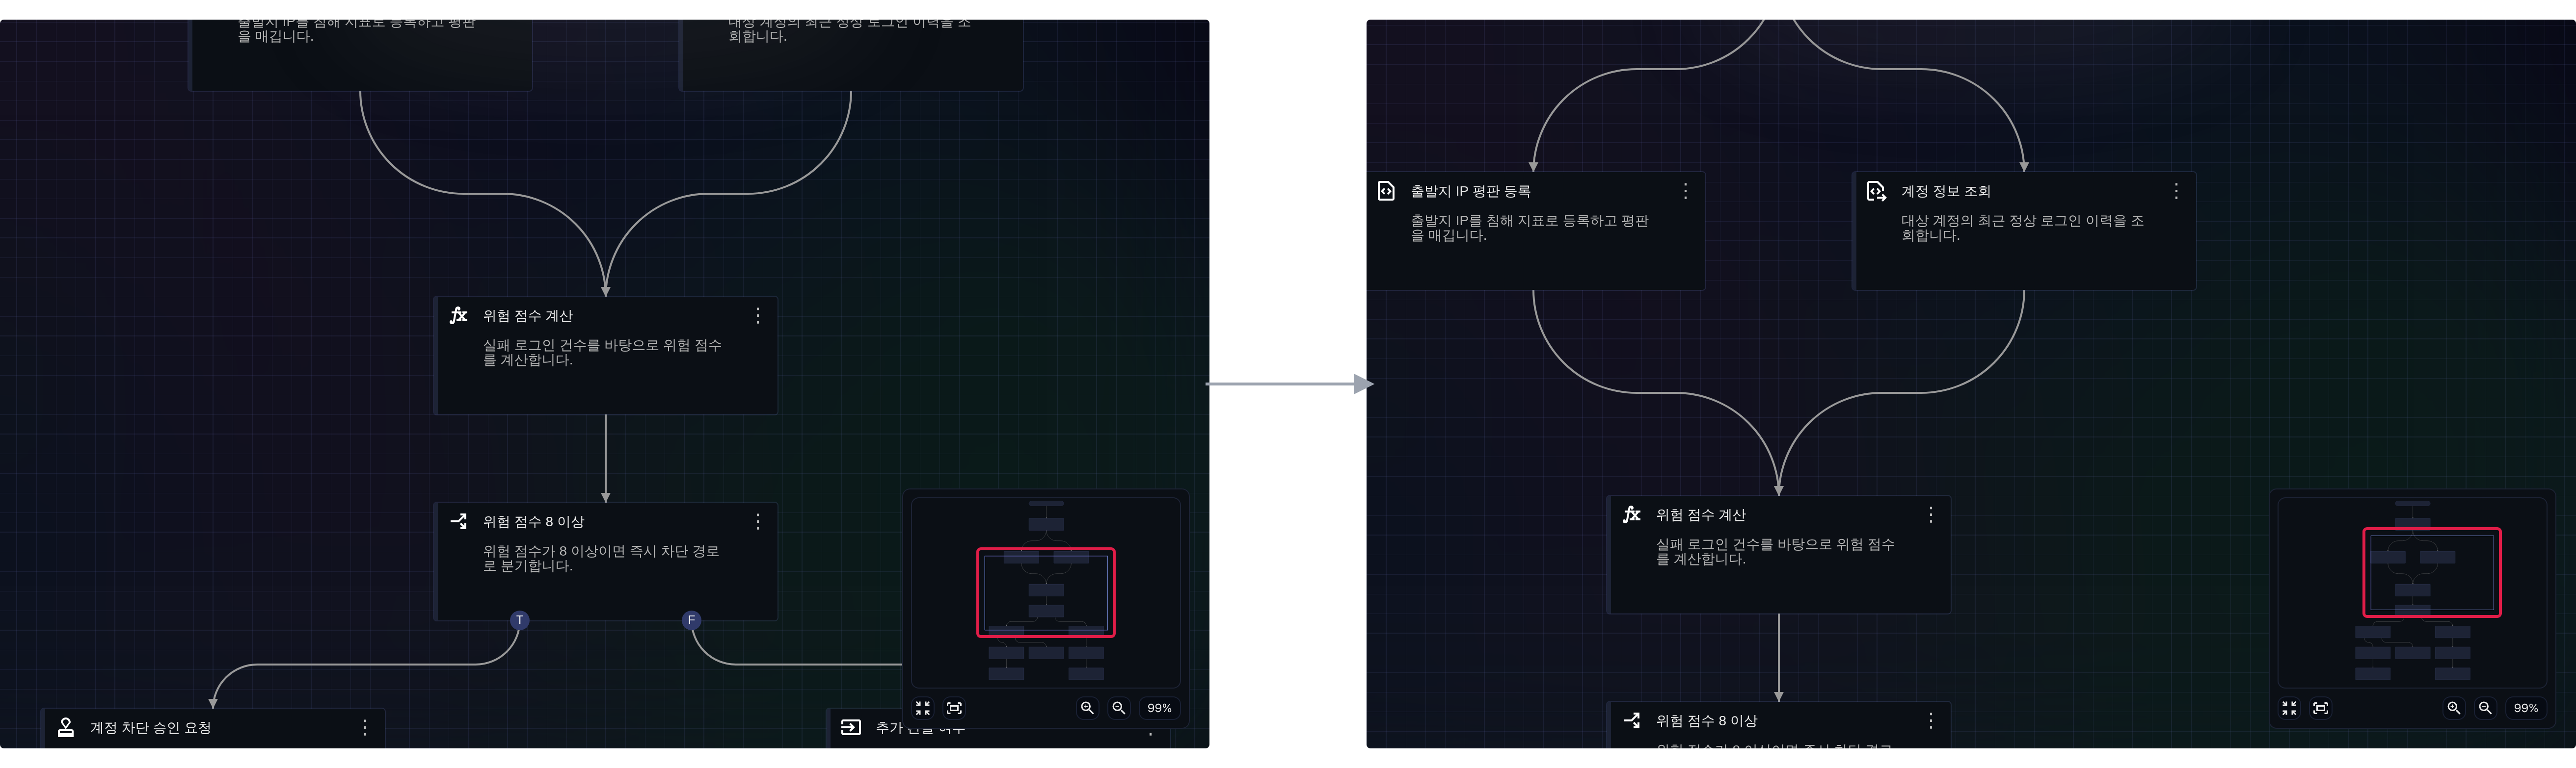Zoom out on the left panel canvas
This screenshot has height=768, width=2576.
1119,708
